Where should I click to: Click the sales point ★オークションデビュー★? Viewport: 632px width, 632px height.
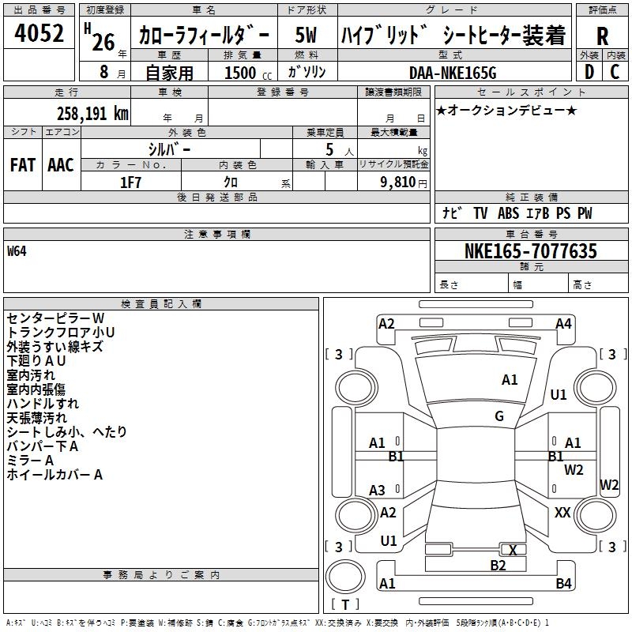[x=506, y=110]
